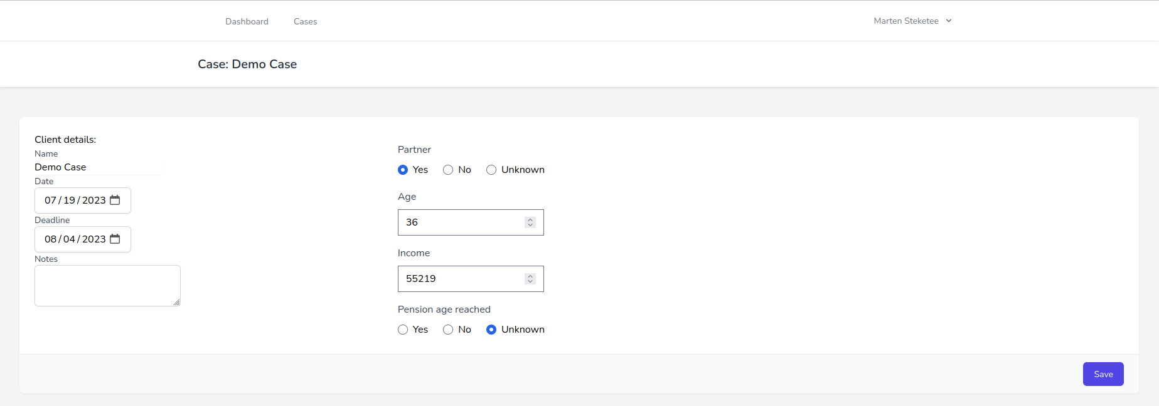The height and width of the screenshot is (406, 1159).
Task: Click the Notes textarea resize handle
Action: coord(177,303)
